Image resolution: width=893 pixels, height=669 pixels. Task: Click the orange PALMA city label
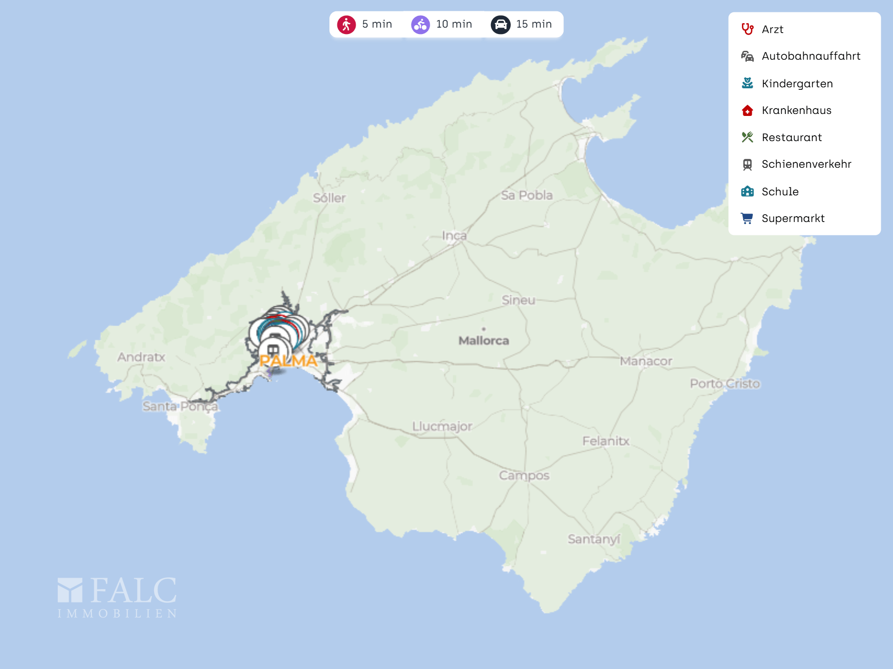click(x=288, y=361)
